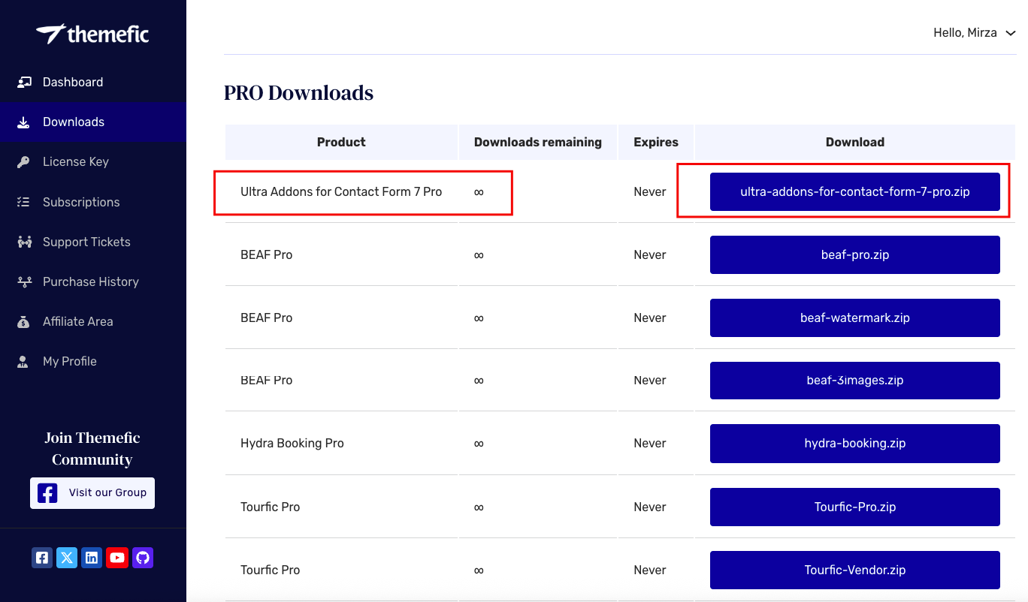Click Ultra Addons for Contact Form 7 Pro cell
Image resolution: width=1028 pixels, height=602 pixels.
pos(341,191)
